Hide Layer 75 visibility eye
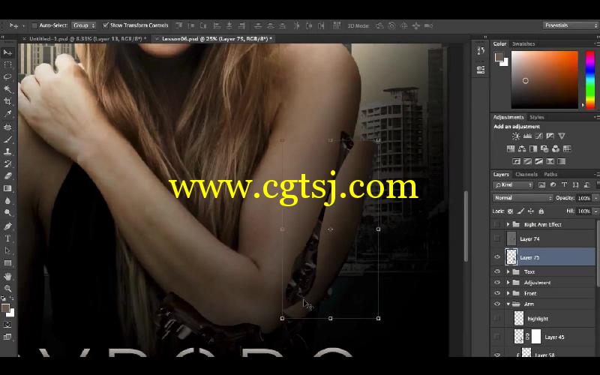Viewport: 600px width, 375px height. 497,257
